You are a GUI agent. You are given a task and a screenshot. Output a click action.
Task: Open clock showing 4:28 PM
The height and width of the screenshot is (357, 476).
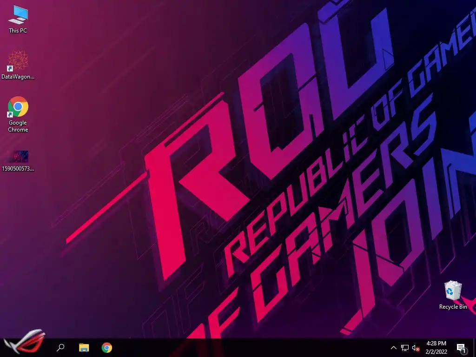436,348
